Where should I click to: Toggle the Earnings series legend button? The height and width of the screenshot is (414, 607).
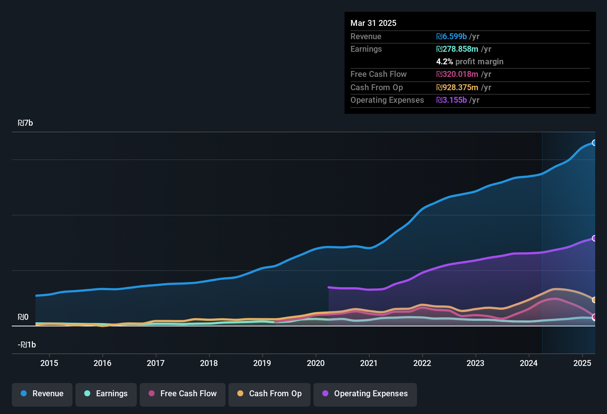pyautogui.click(x=106, y=394)
